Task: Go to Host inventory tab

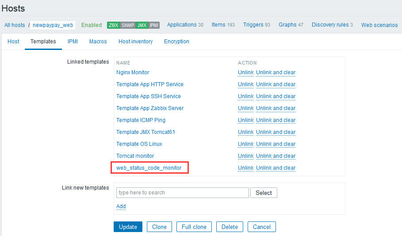Action: [x=135, y=42]
